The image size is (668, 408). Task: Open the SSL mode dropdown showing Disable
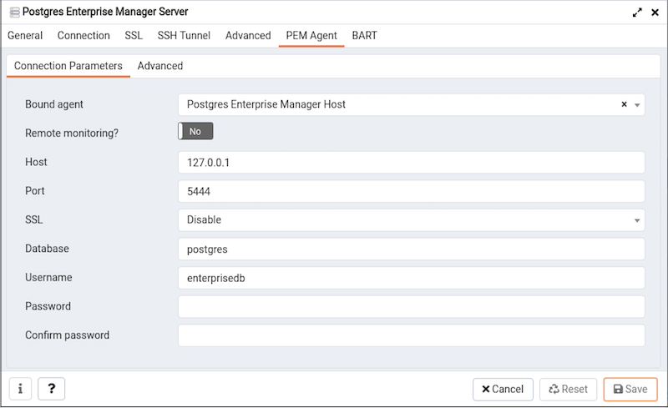point(411,219)
